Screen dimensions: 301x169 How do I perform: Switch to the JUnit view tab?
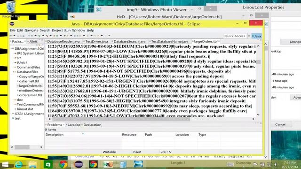pos(32,41)
